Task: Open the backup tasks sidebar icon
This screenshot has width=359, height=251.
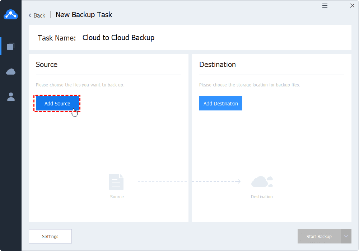Action: tap(11, 46)
